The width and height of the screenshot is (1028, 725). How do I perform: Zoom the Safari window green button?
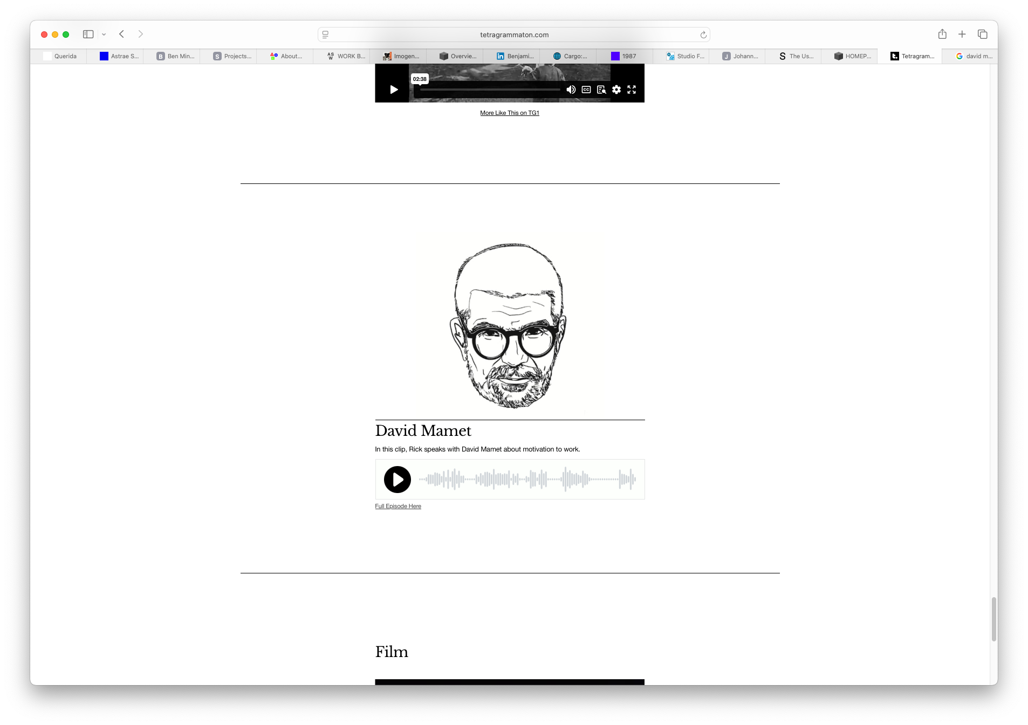point(66,35)
